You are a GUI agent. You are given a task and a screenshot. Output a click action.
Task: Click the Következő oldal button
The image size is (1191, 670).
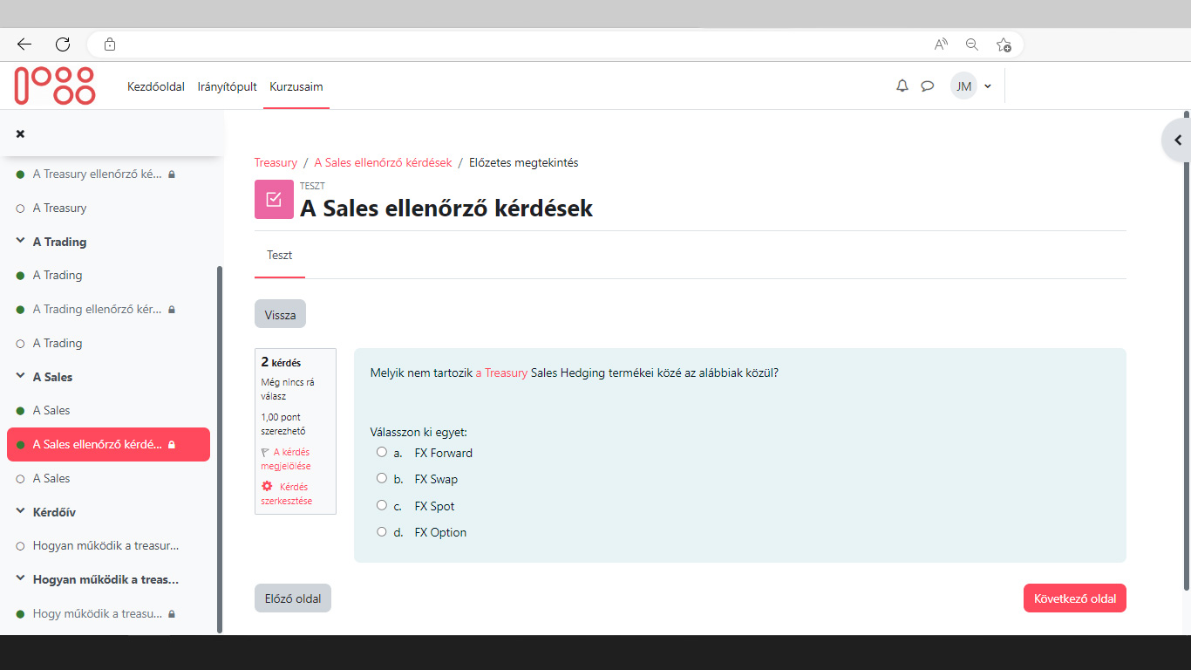[1074, 598]
